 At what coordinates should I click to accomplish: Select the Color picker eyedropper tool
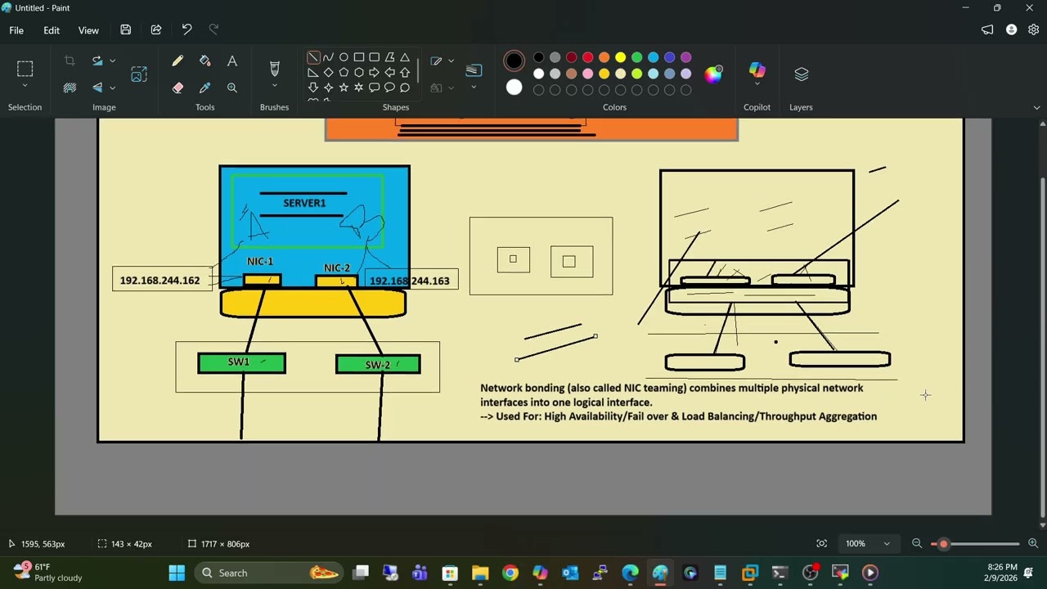[x=204, y=88]
